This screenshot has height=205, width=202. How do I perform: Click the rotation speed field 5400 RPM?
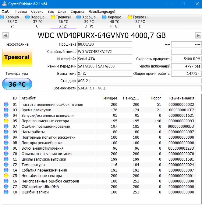(186, 59)
